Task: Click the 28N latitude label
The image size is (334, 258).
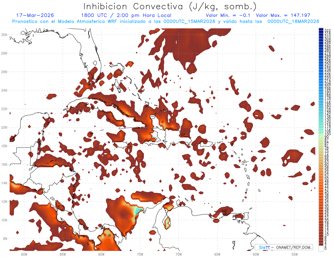Action: 4,53
